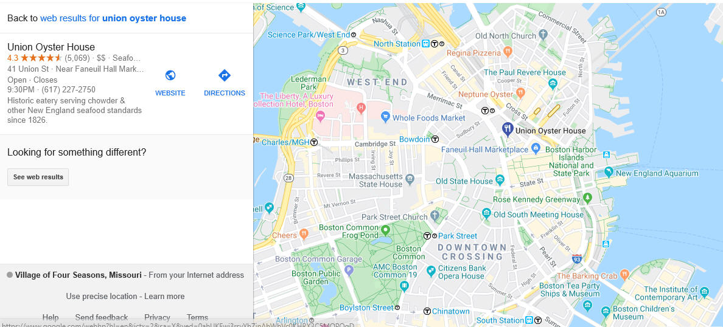Select the Chinatown T station icon
Viewport: 723px width, 327px height.
427,311
